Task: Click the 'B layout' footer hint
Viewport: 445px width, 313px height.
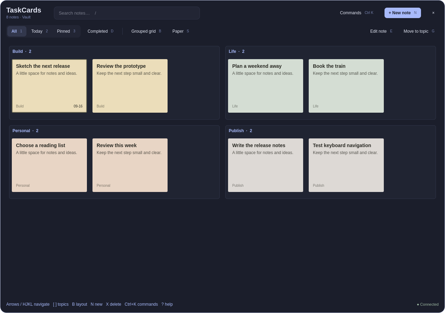Action: [x=80, y=304]
